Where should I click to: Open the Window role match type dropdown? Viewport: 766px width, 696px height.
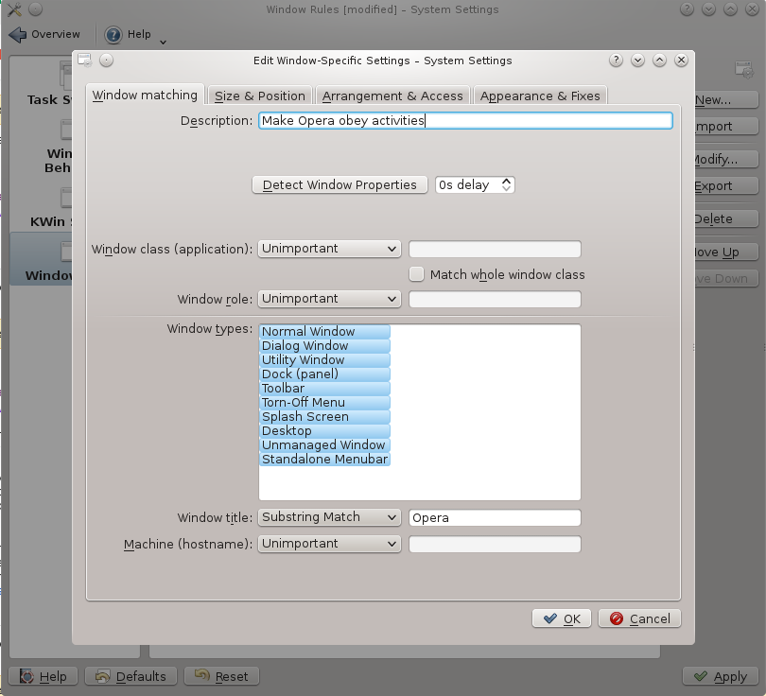329,299
